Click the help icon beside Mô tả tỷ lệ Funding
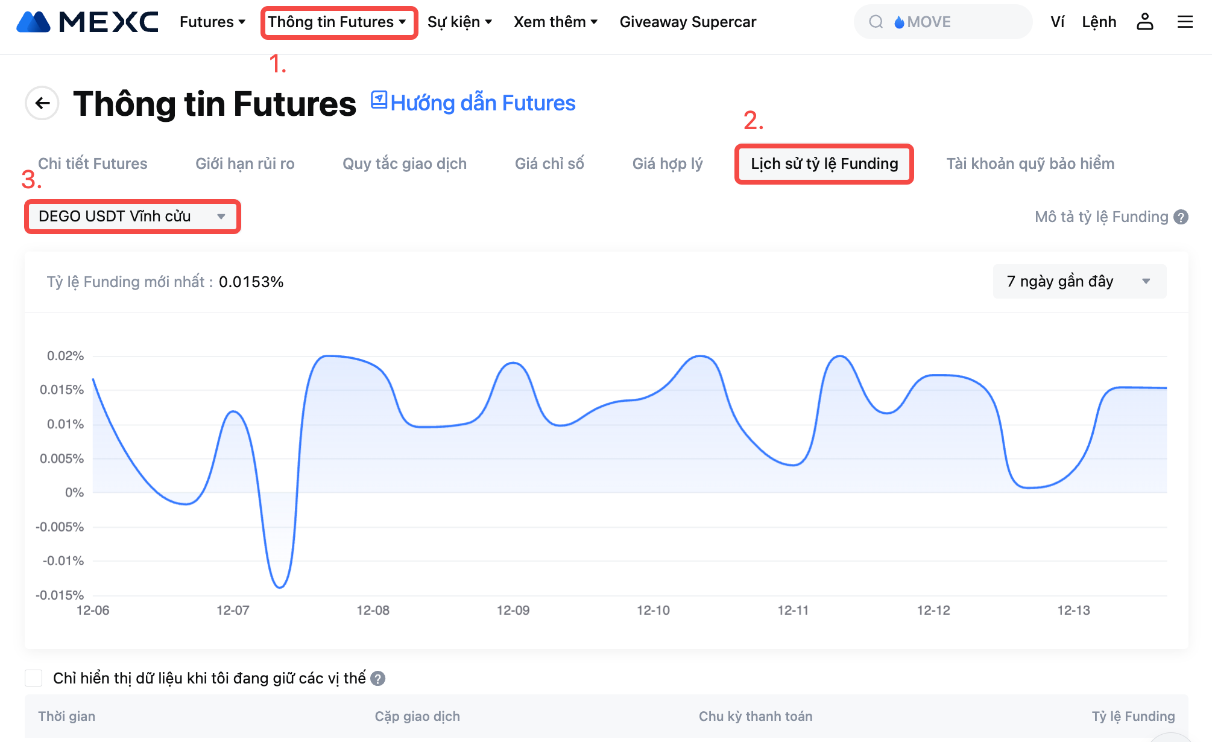Image resolution: width=1212 pixels, height=742 pixels. click(x=1181, y=217)
